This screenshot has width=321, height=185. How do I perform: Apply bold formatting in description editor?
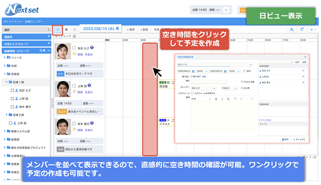point(216,99)
